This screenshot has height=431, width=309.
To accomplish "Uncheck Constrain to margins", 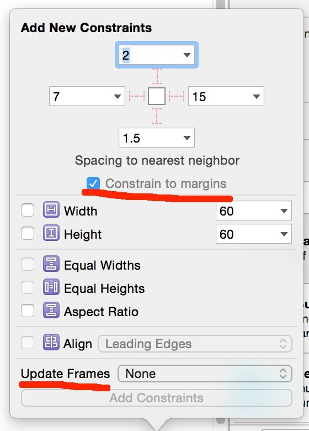I will [93, 183].
